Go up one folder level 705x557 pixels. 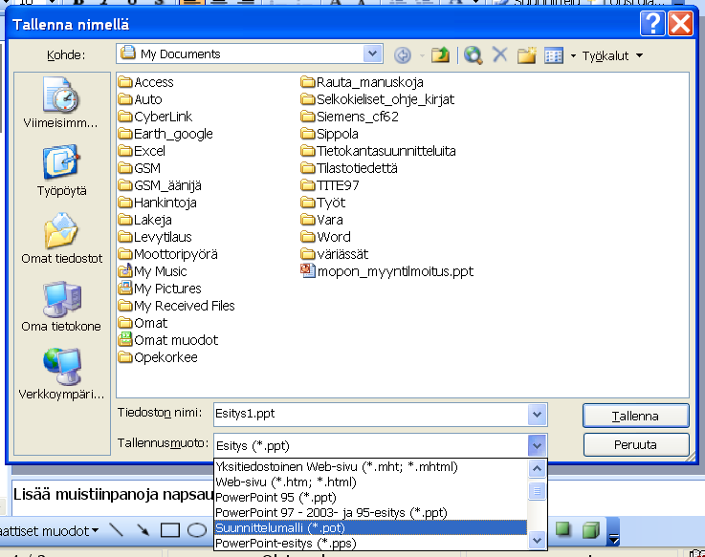pyautogui.click(x=440, y=55)
